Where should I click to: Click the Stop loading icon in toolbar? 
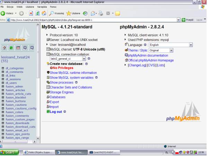pyautogui.click(x=31, y=13)
